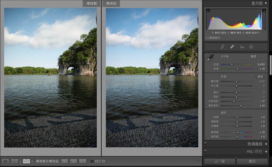Screen dimensions: 272x167
Task: Switch to loupe single-image view
Action: 5,161
